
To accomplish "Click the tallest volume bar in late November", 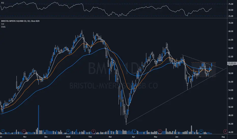I will click(x=39, y=120).
